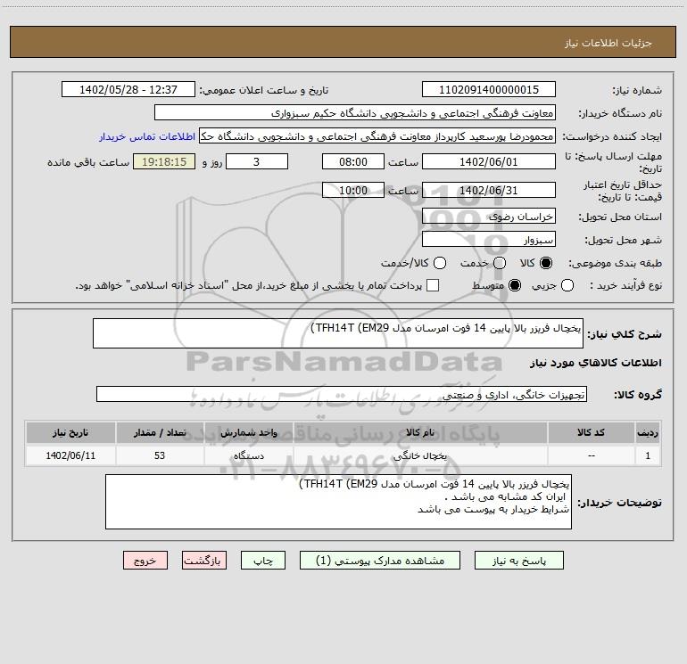Choose the جزیی purchase type radio

tap(567, 285)
